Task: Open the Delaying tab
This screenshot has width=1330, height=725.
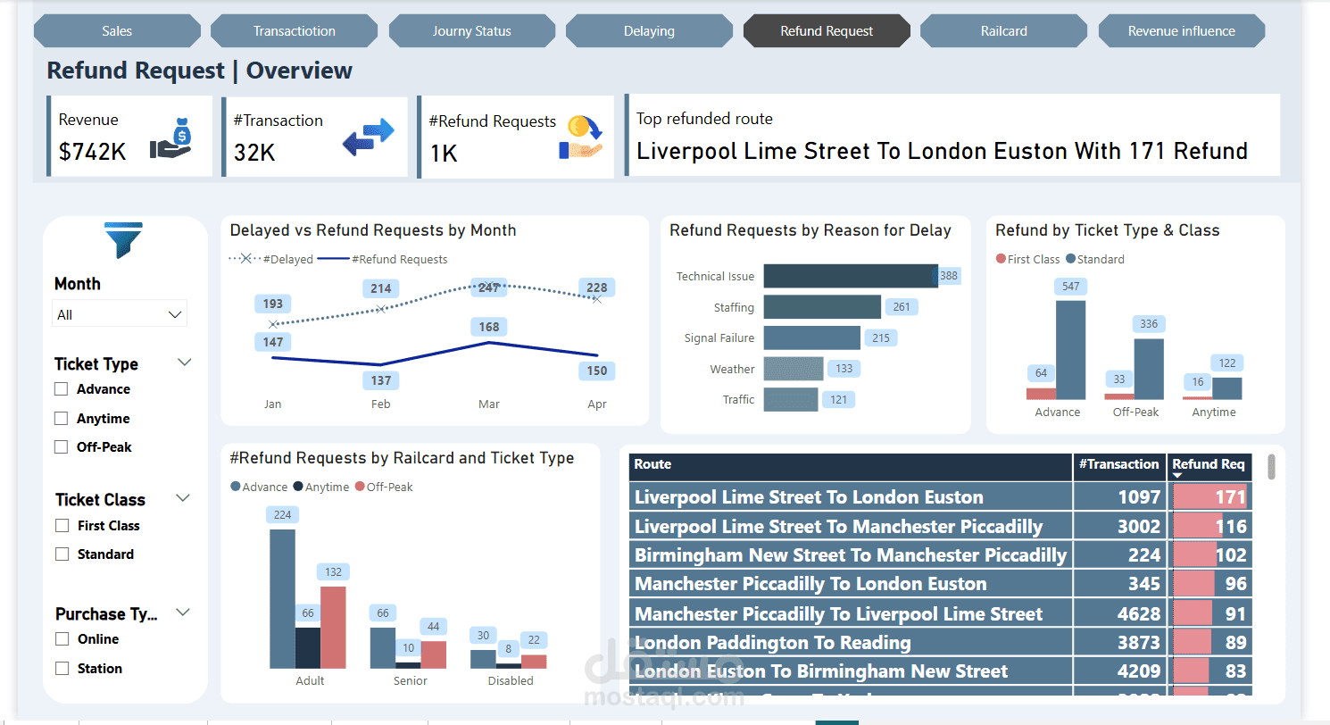Action: 649,31
